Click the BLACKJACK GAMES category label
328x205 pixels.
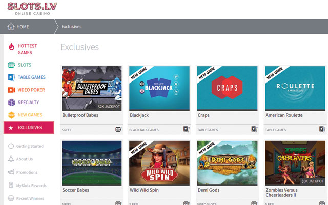pos(144,130)
